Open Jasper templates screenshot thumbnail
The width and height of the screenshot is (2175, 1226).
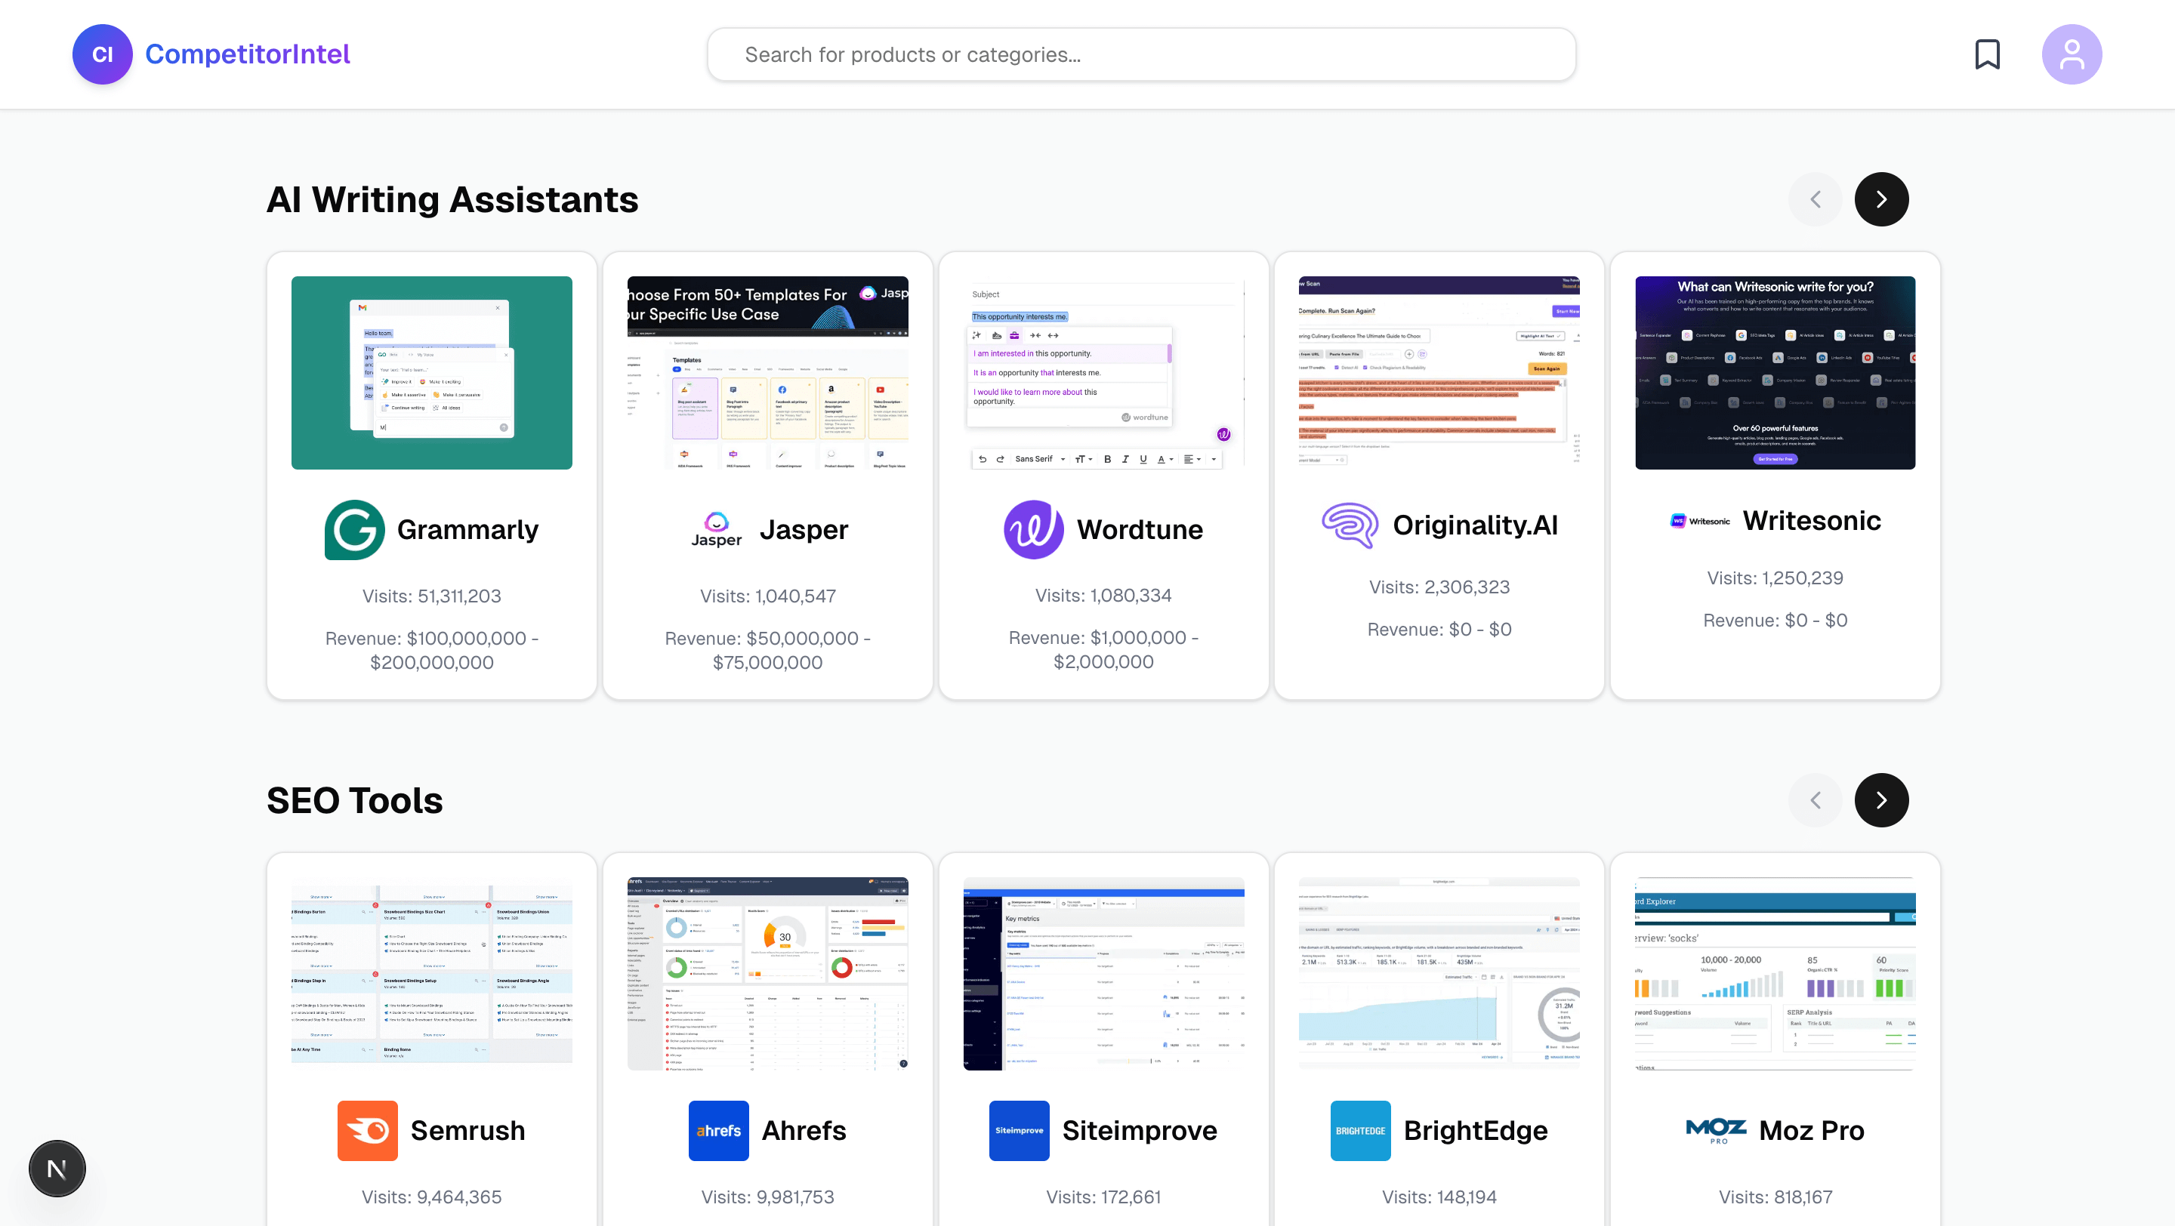(767, 373)
